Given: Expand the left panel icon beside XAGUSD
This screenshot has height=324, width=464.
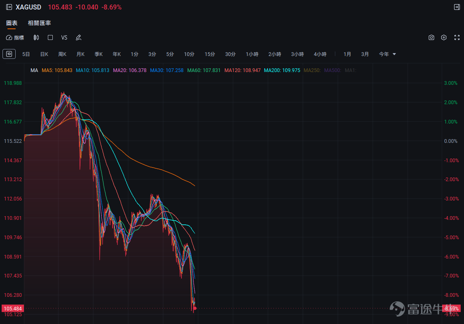Looking at the screenshot, I should pyautogui.click(x=9, y=7).
